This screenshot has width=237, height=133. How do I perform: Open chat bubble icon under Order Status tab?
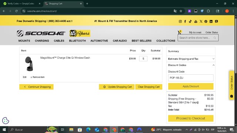231,96
